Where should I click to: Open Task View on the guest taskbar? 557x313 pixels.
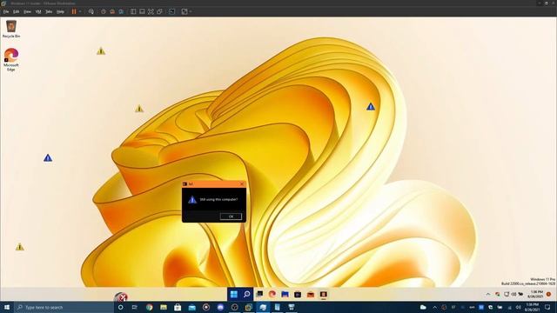[x=259, y=294]
